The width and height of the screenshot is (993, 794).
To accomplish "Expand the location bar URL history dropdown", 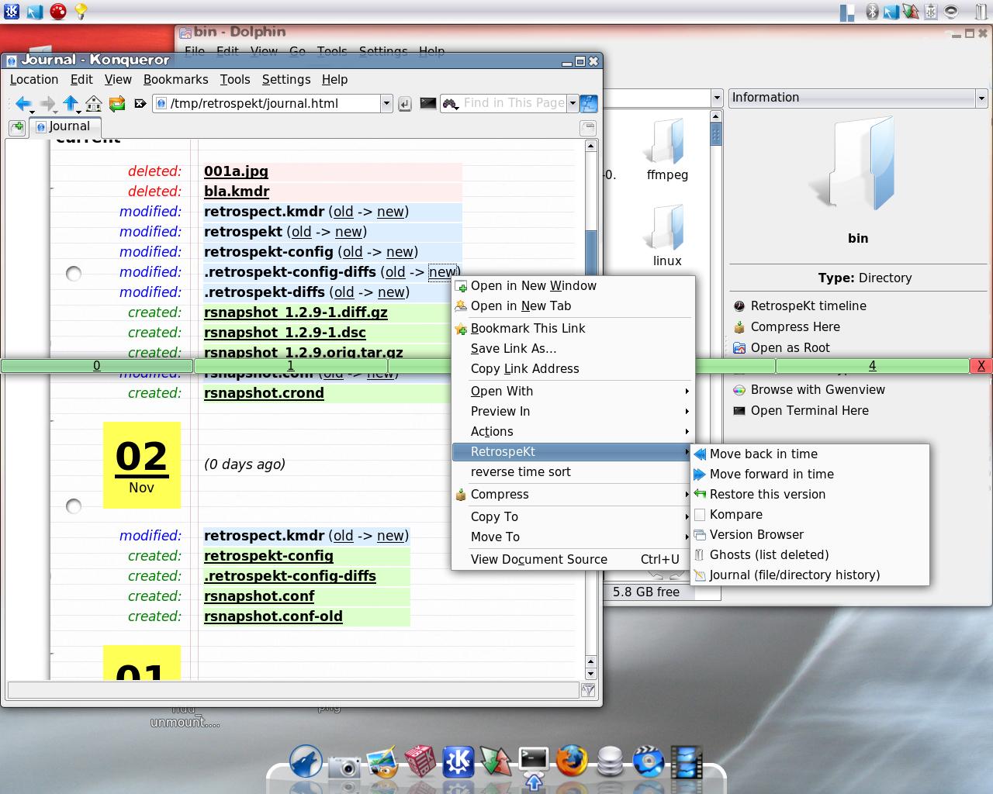I will [x=386, y=103].
